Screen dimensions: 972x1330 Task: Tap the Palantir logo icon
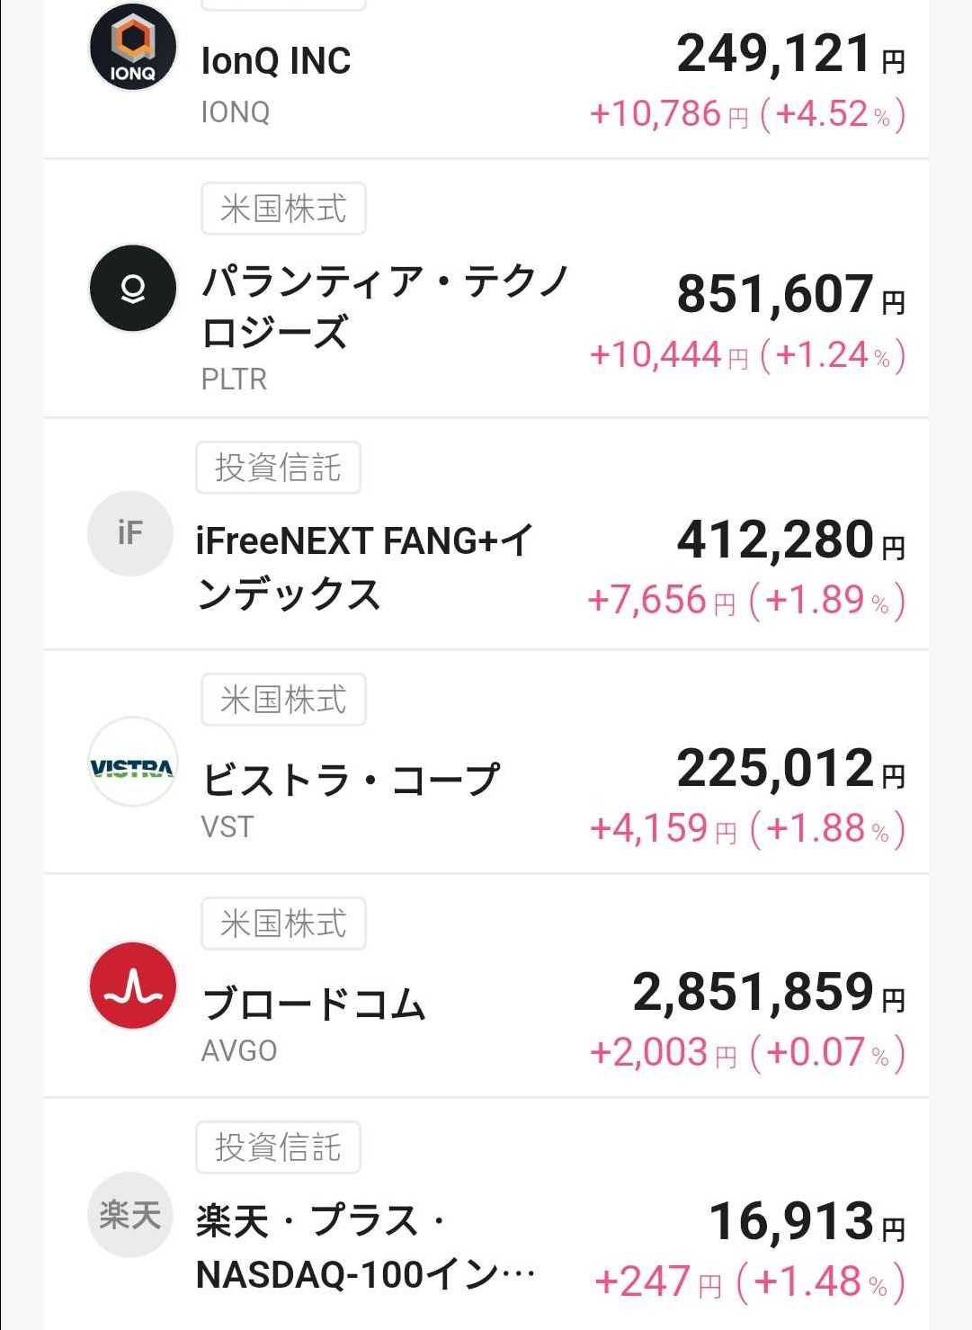[x=133, y=288]
